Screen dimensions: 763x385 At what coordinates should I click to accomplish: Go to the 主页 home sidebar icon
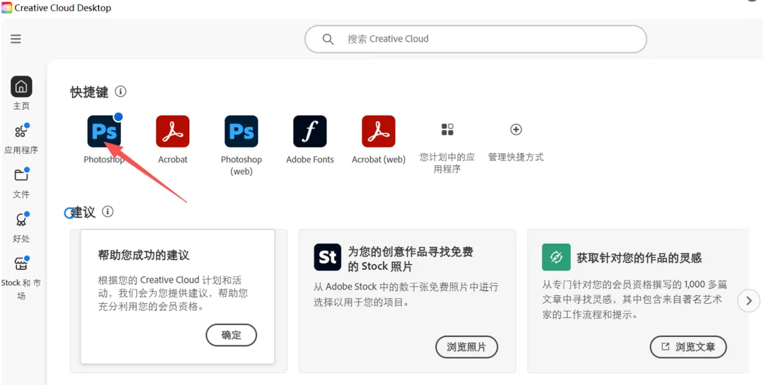click(21, 87)
